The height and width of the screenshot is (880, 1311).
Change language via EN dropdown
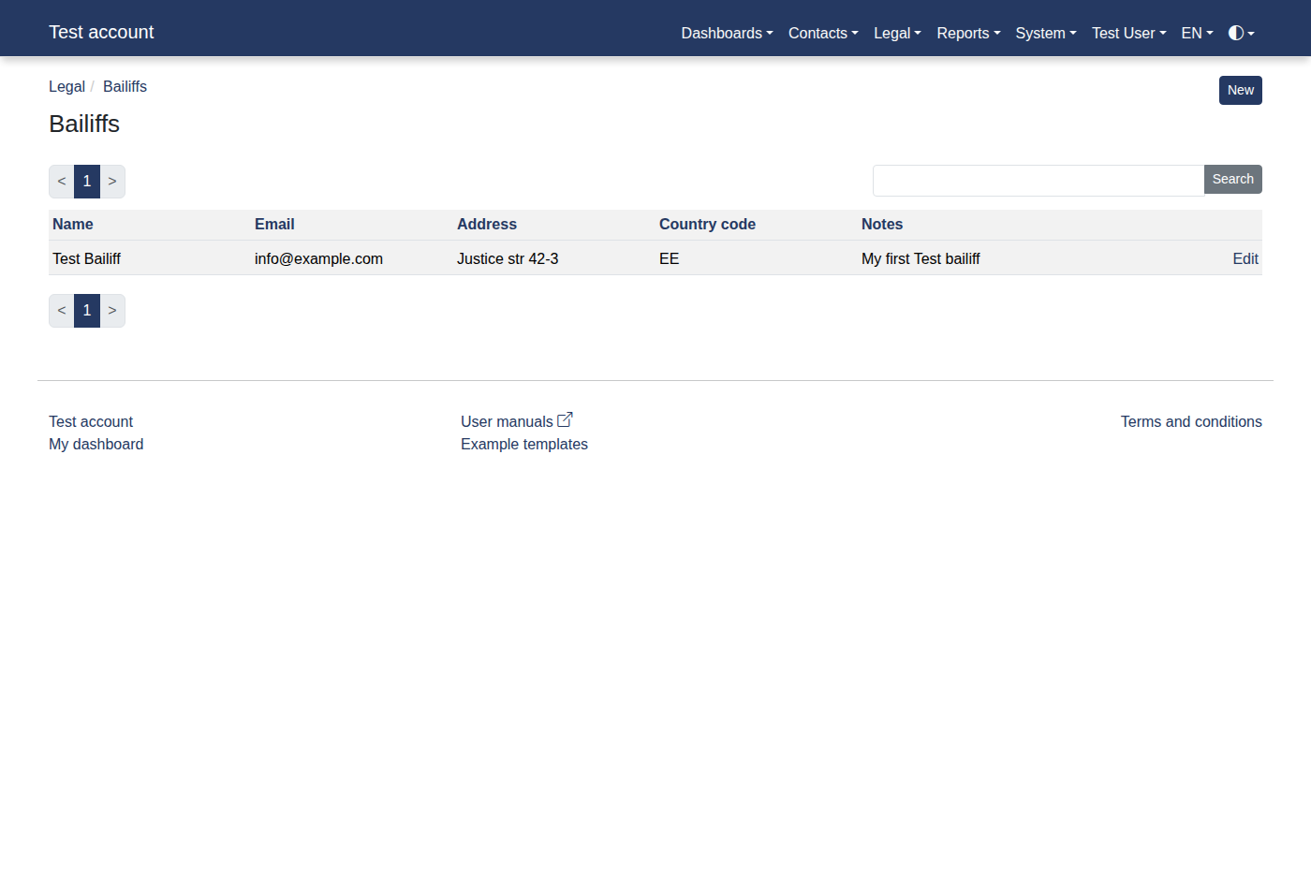(x=1197, y=33)
